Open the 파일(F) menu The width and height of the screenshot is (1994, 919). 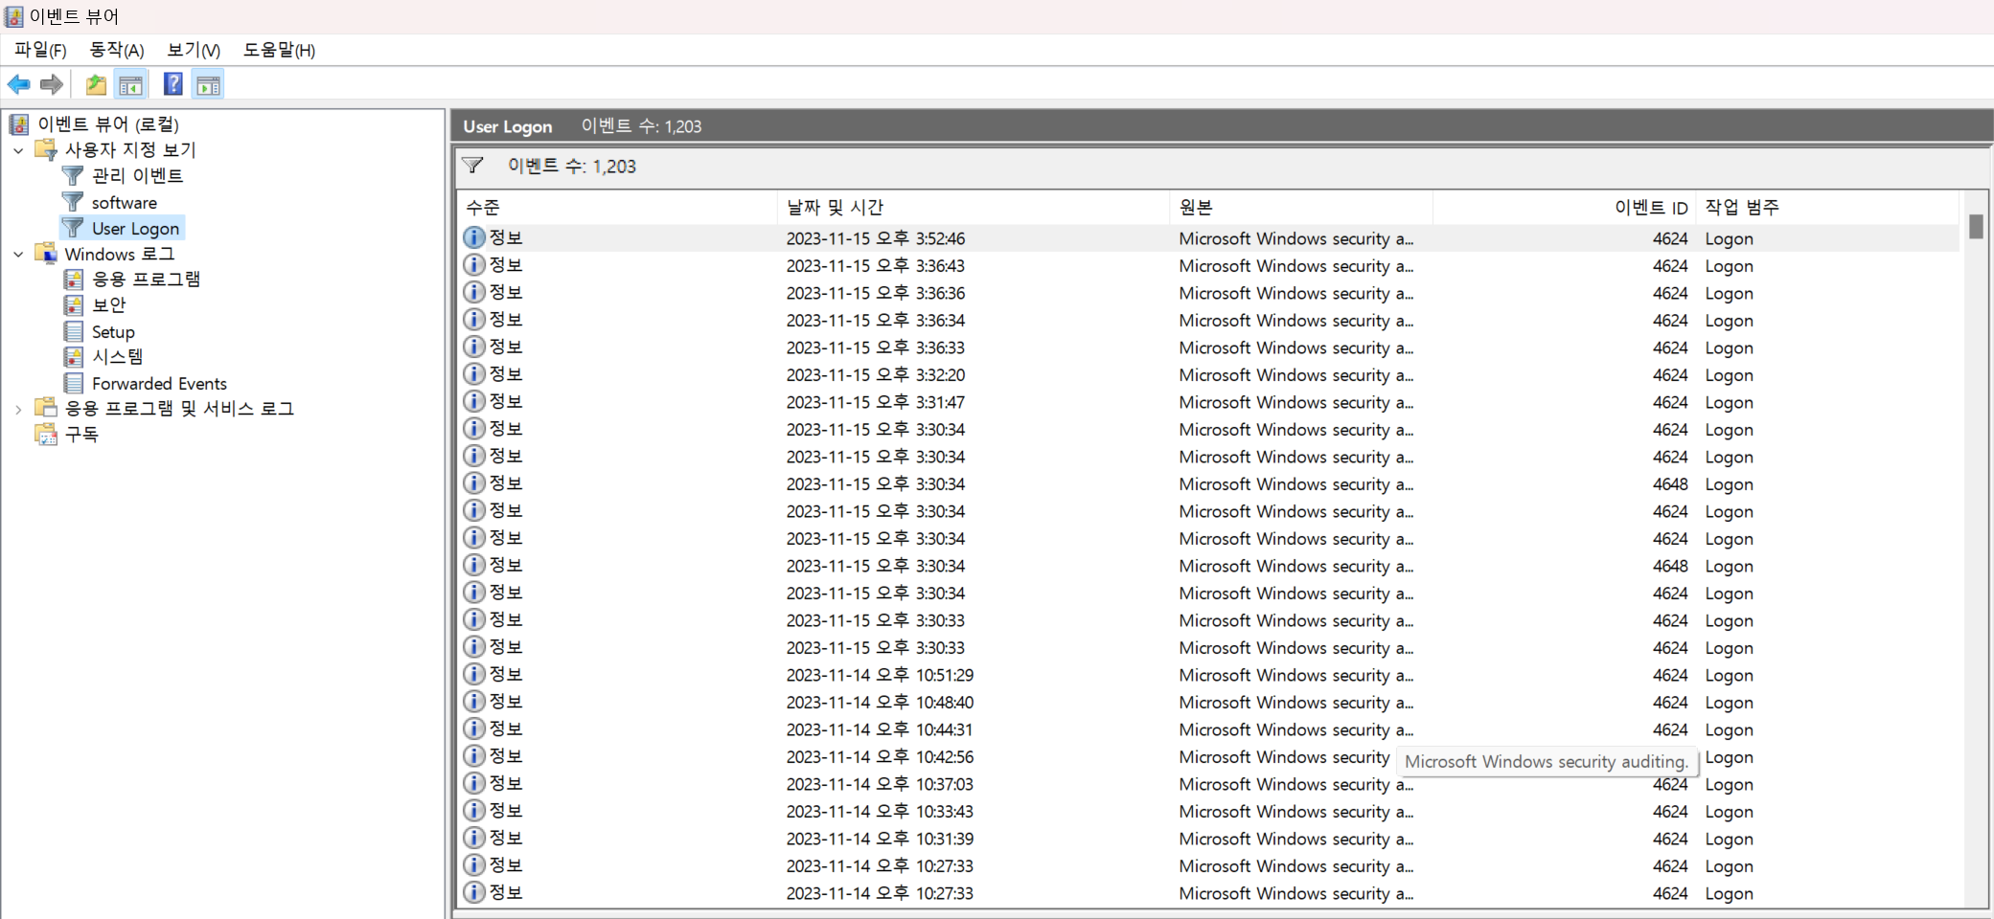pyautogui.click(x=40, y=50)
